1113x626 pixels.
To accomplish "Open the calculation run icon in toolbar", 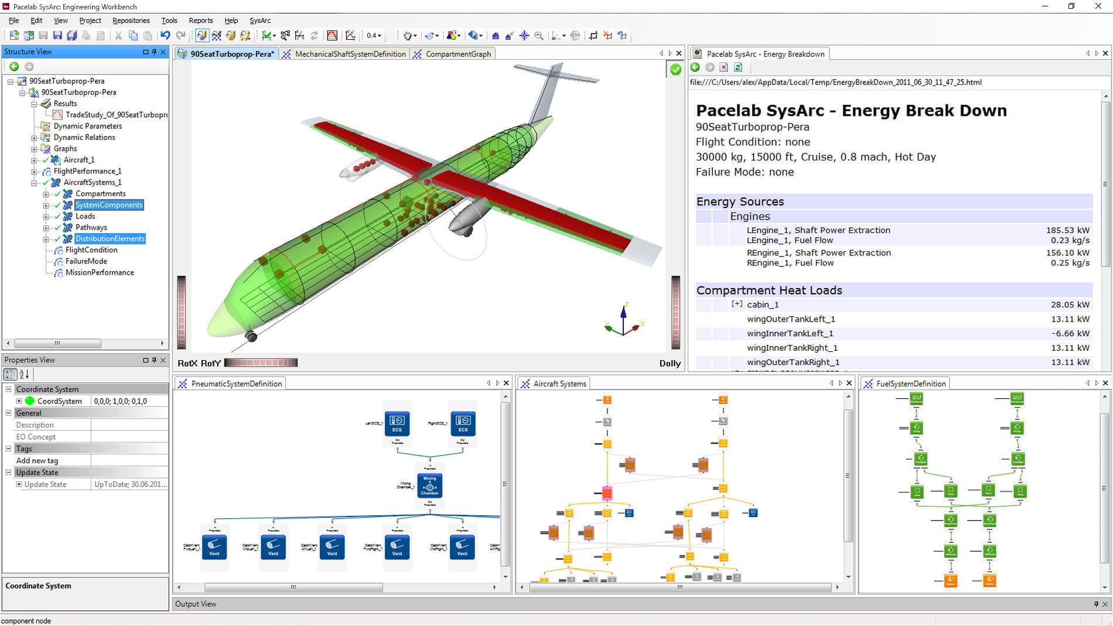I will coord(265,35).
